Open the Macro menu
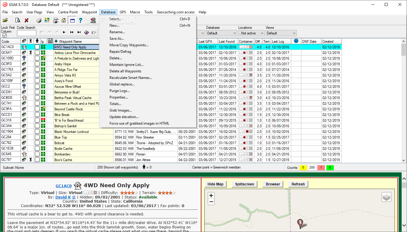 coord(135,12)
